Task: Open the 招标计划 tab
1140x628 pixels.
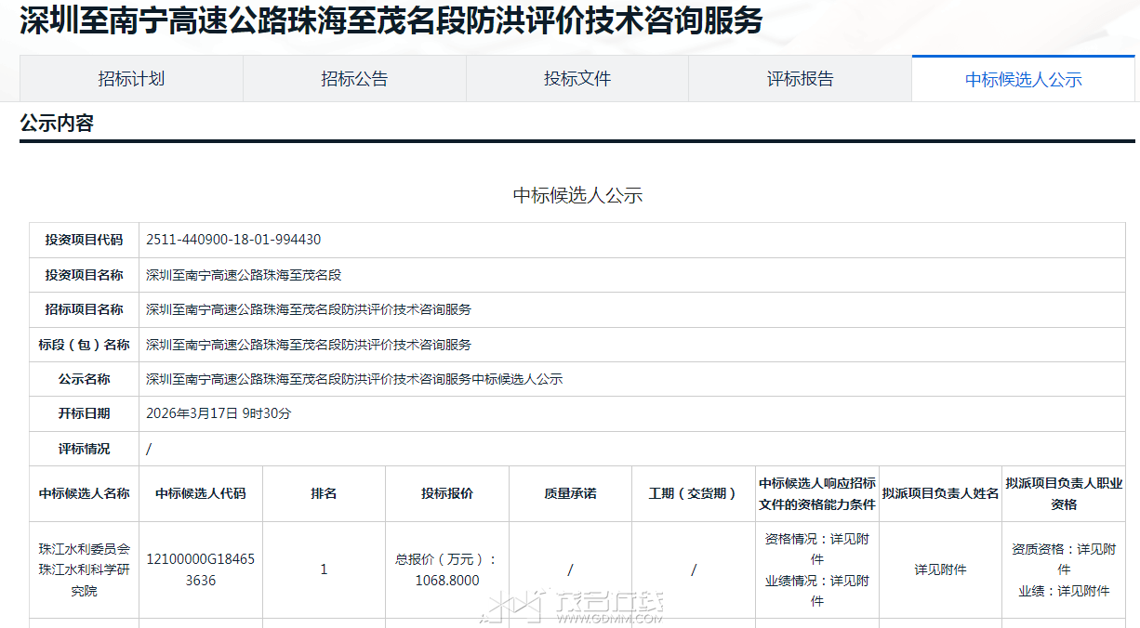Action: [131, 79]
